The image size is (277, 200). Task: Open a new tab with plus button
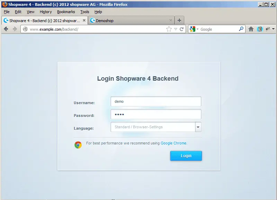(179, 20)
